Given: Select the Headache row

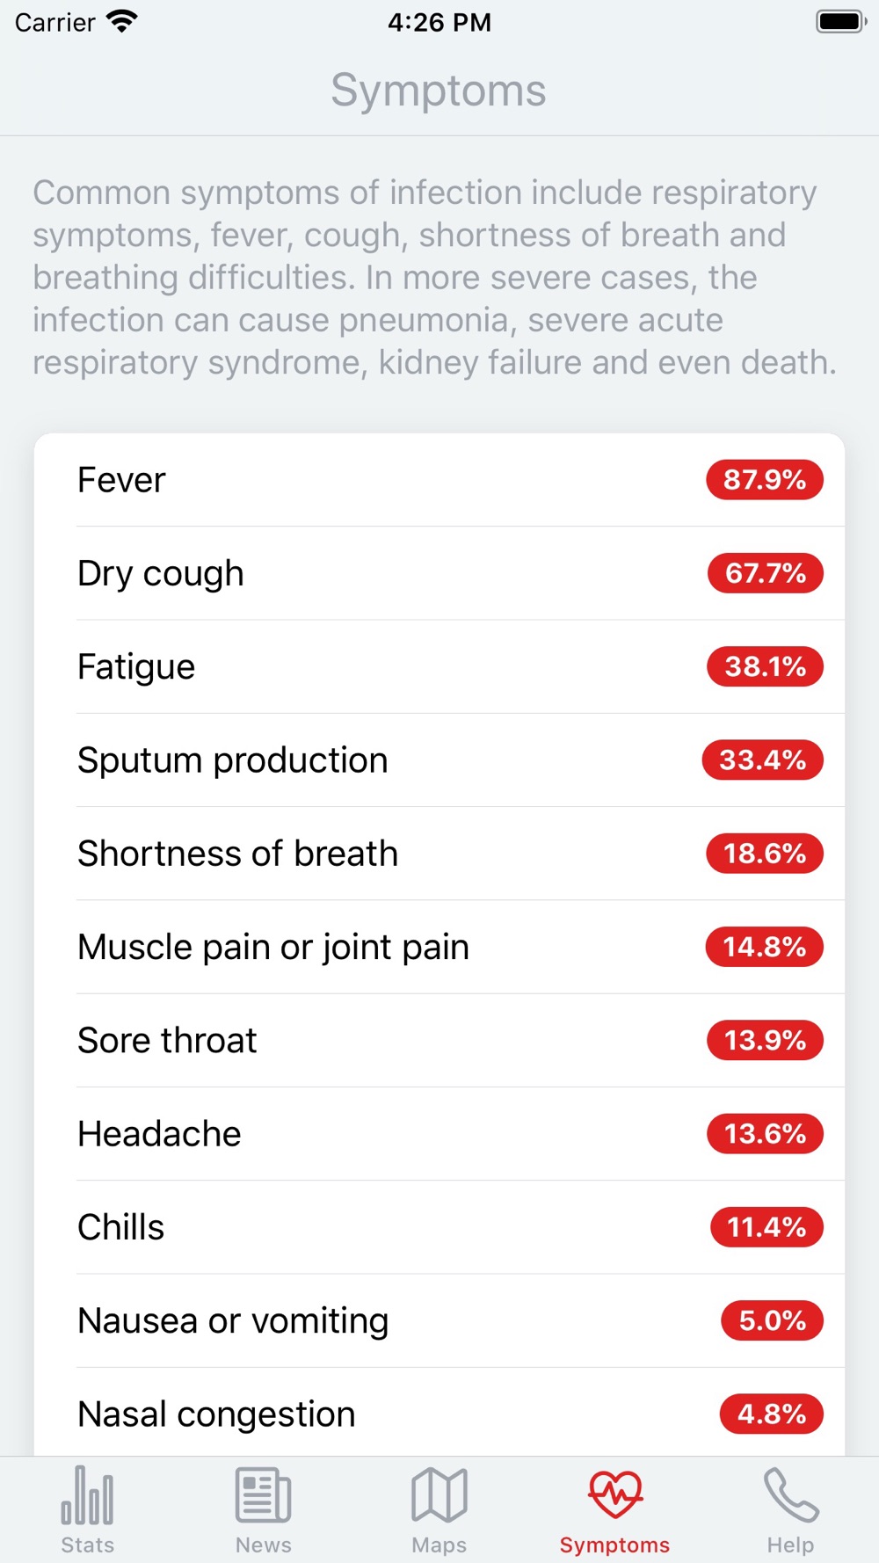Looking at the screenshot, I should [x=439, y=1134].
